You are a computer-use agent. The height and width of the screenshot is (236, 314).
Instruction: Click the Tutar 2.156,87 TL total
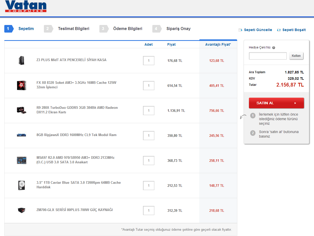coord(290,85)
